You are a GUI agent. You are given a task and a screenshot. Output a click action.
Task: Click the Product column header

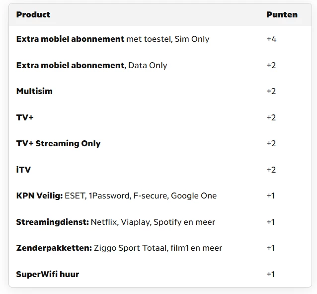(33, 14)
